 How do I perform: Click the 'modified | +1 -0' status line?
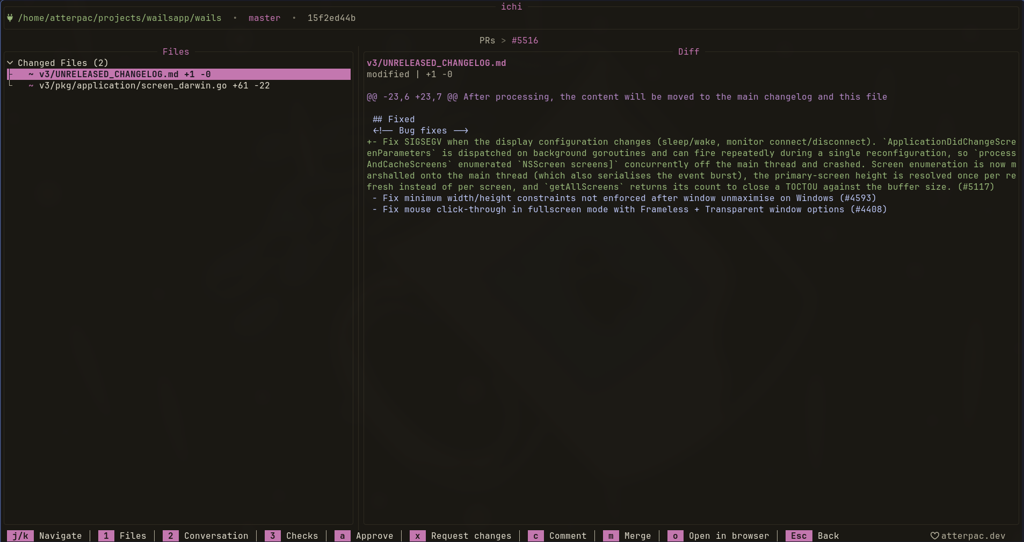[x=409, y=74]
